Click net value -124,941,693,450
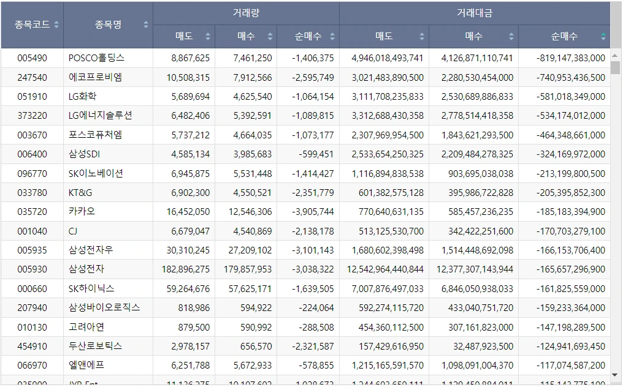This screenshot has width=623, height=390. click(x=570, y=346)
